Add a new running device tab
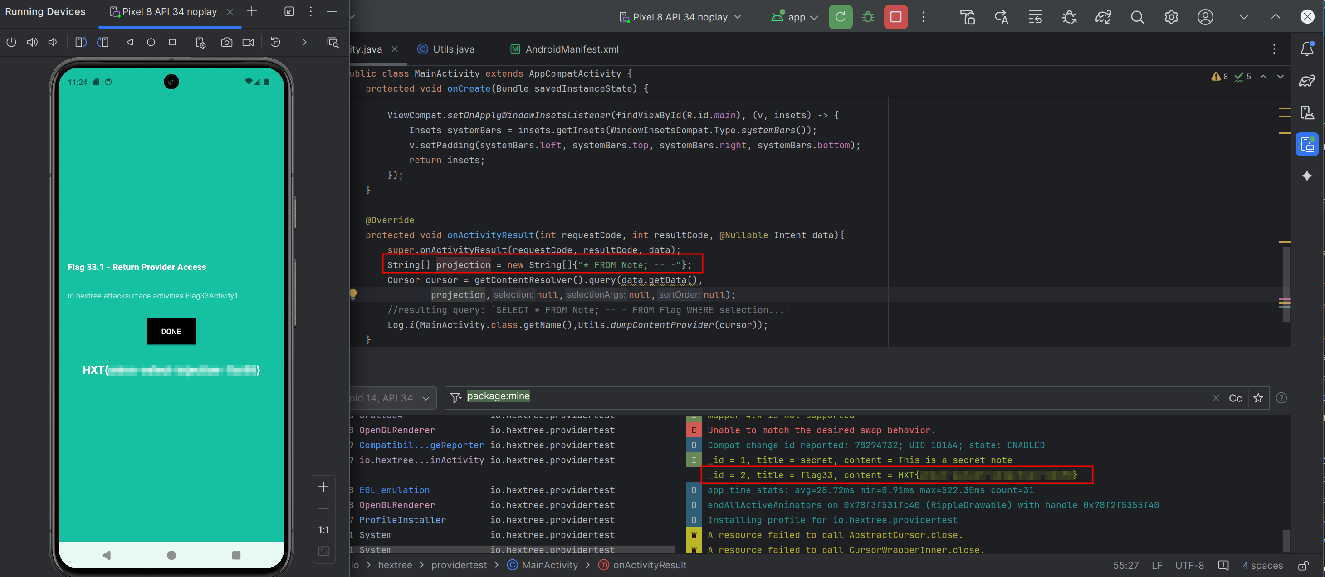The width and height of the screenshot is (1325, 577). (x=251, y=11)
